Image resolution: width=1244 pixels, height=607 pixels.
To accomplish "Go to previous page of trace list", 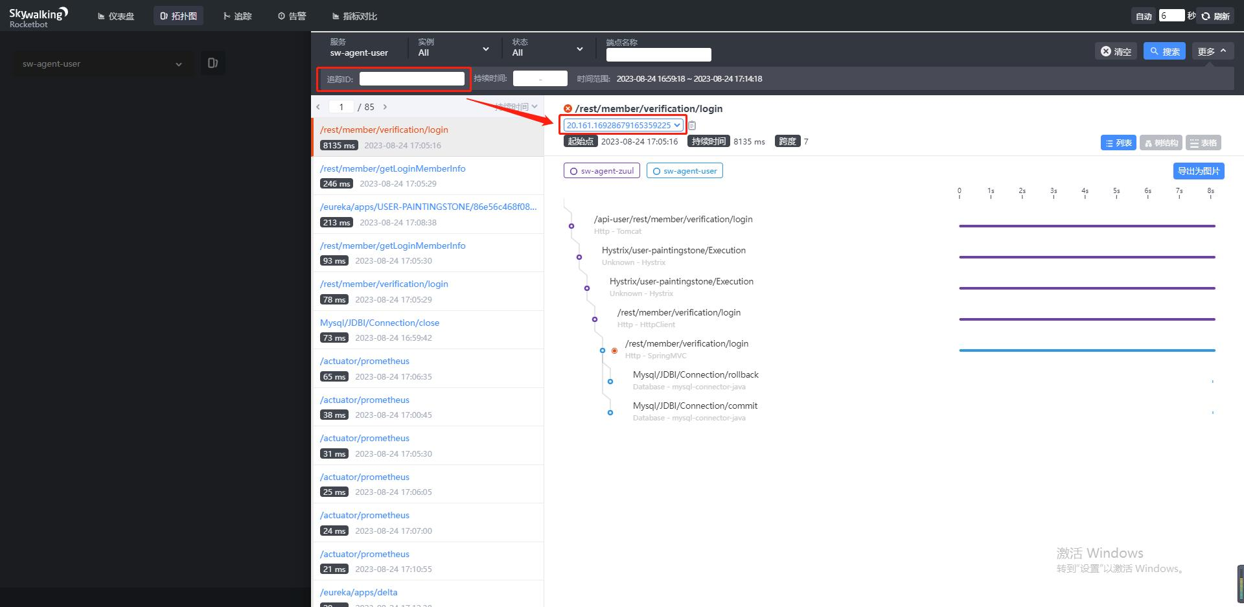I will click(x=318, y=107).
